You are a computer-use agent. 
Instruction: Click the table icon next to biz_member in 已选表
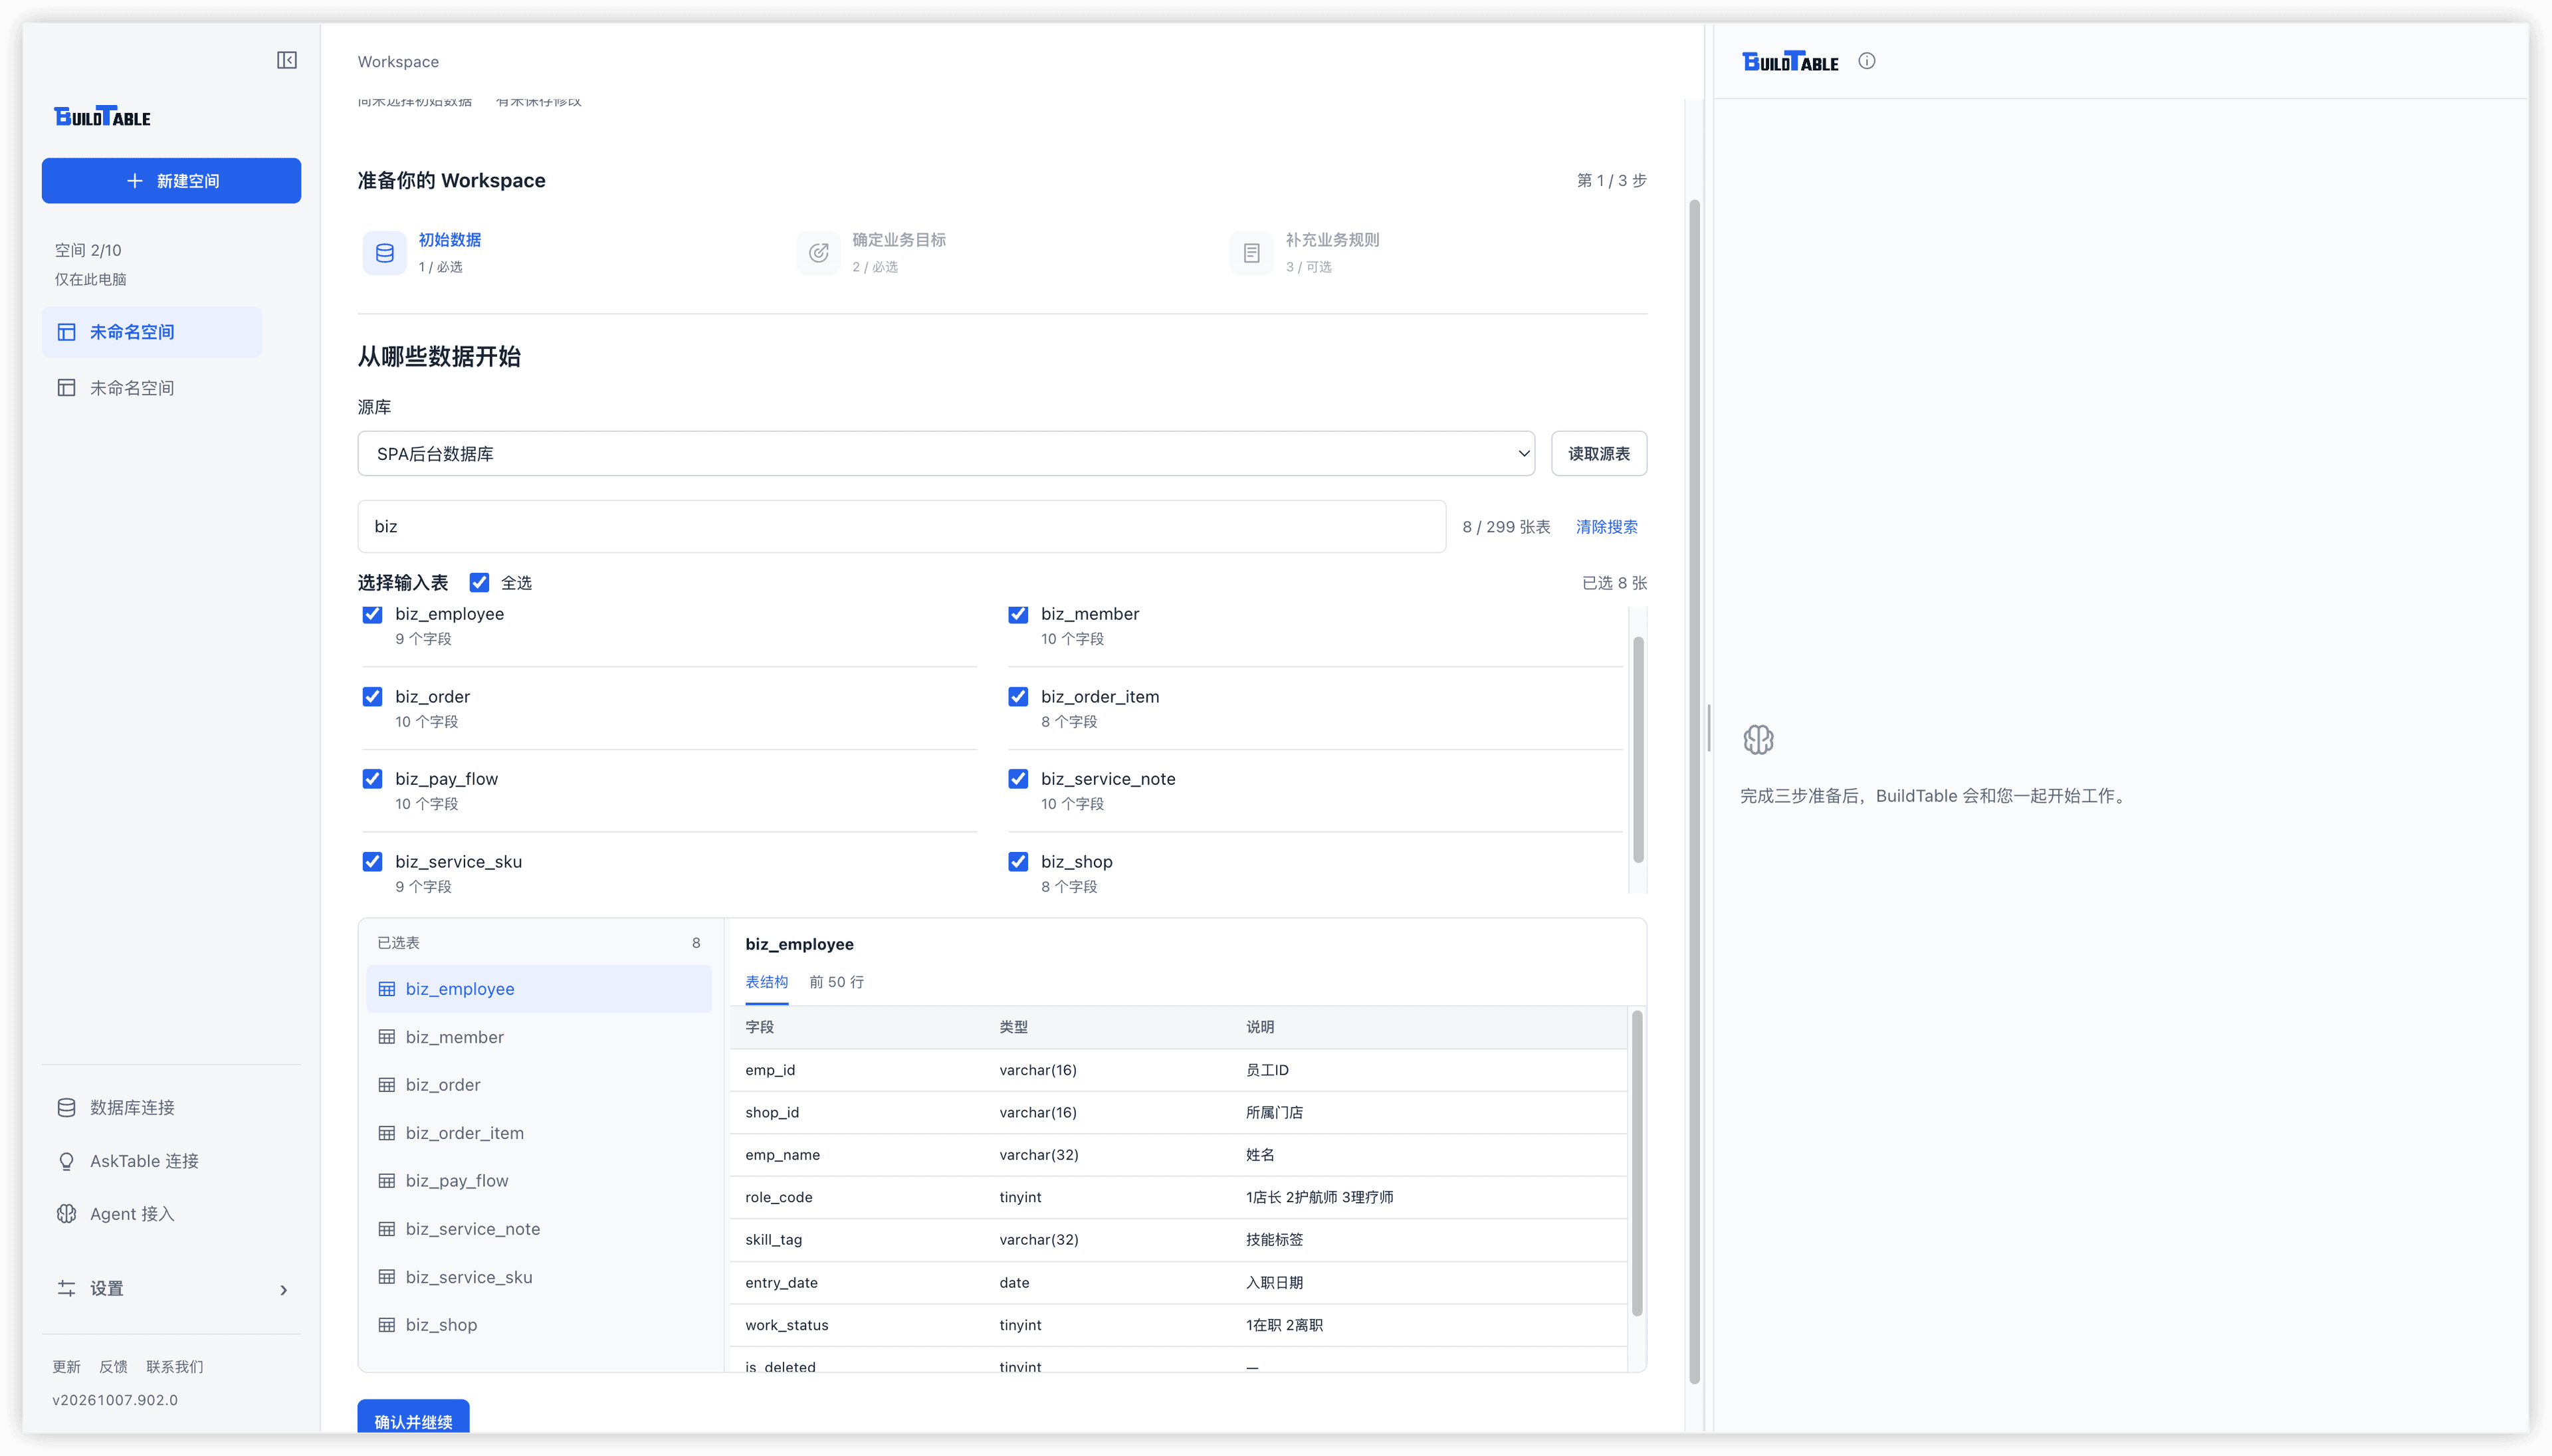(386, 1037)
